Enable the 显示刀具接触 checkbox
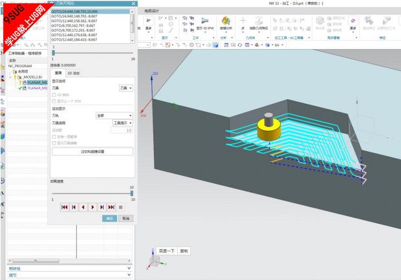 pyautogui.click(x=54, y=143)
